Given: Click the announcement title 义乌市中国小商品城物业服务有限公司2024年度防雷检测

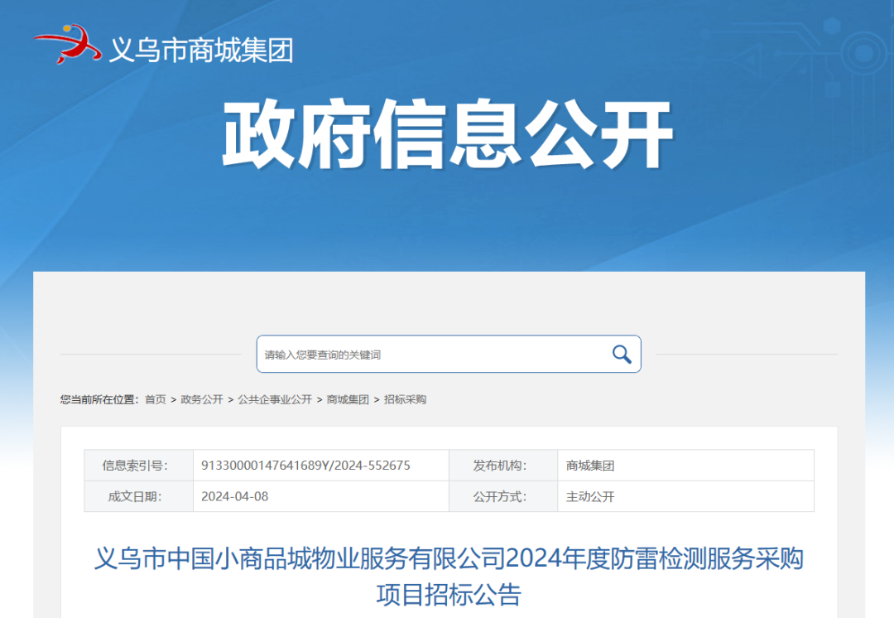Looking at the screenshot, I should tap(449, 576).
